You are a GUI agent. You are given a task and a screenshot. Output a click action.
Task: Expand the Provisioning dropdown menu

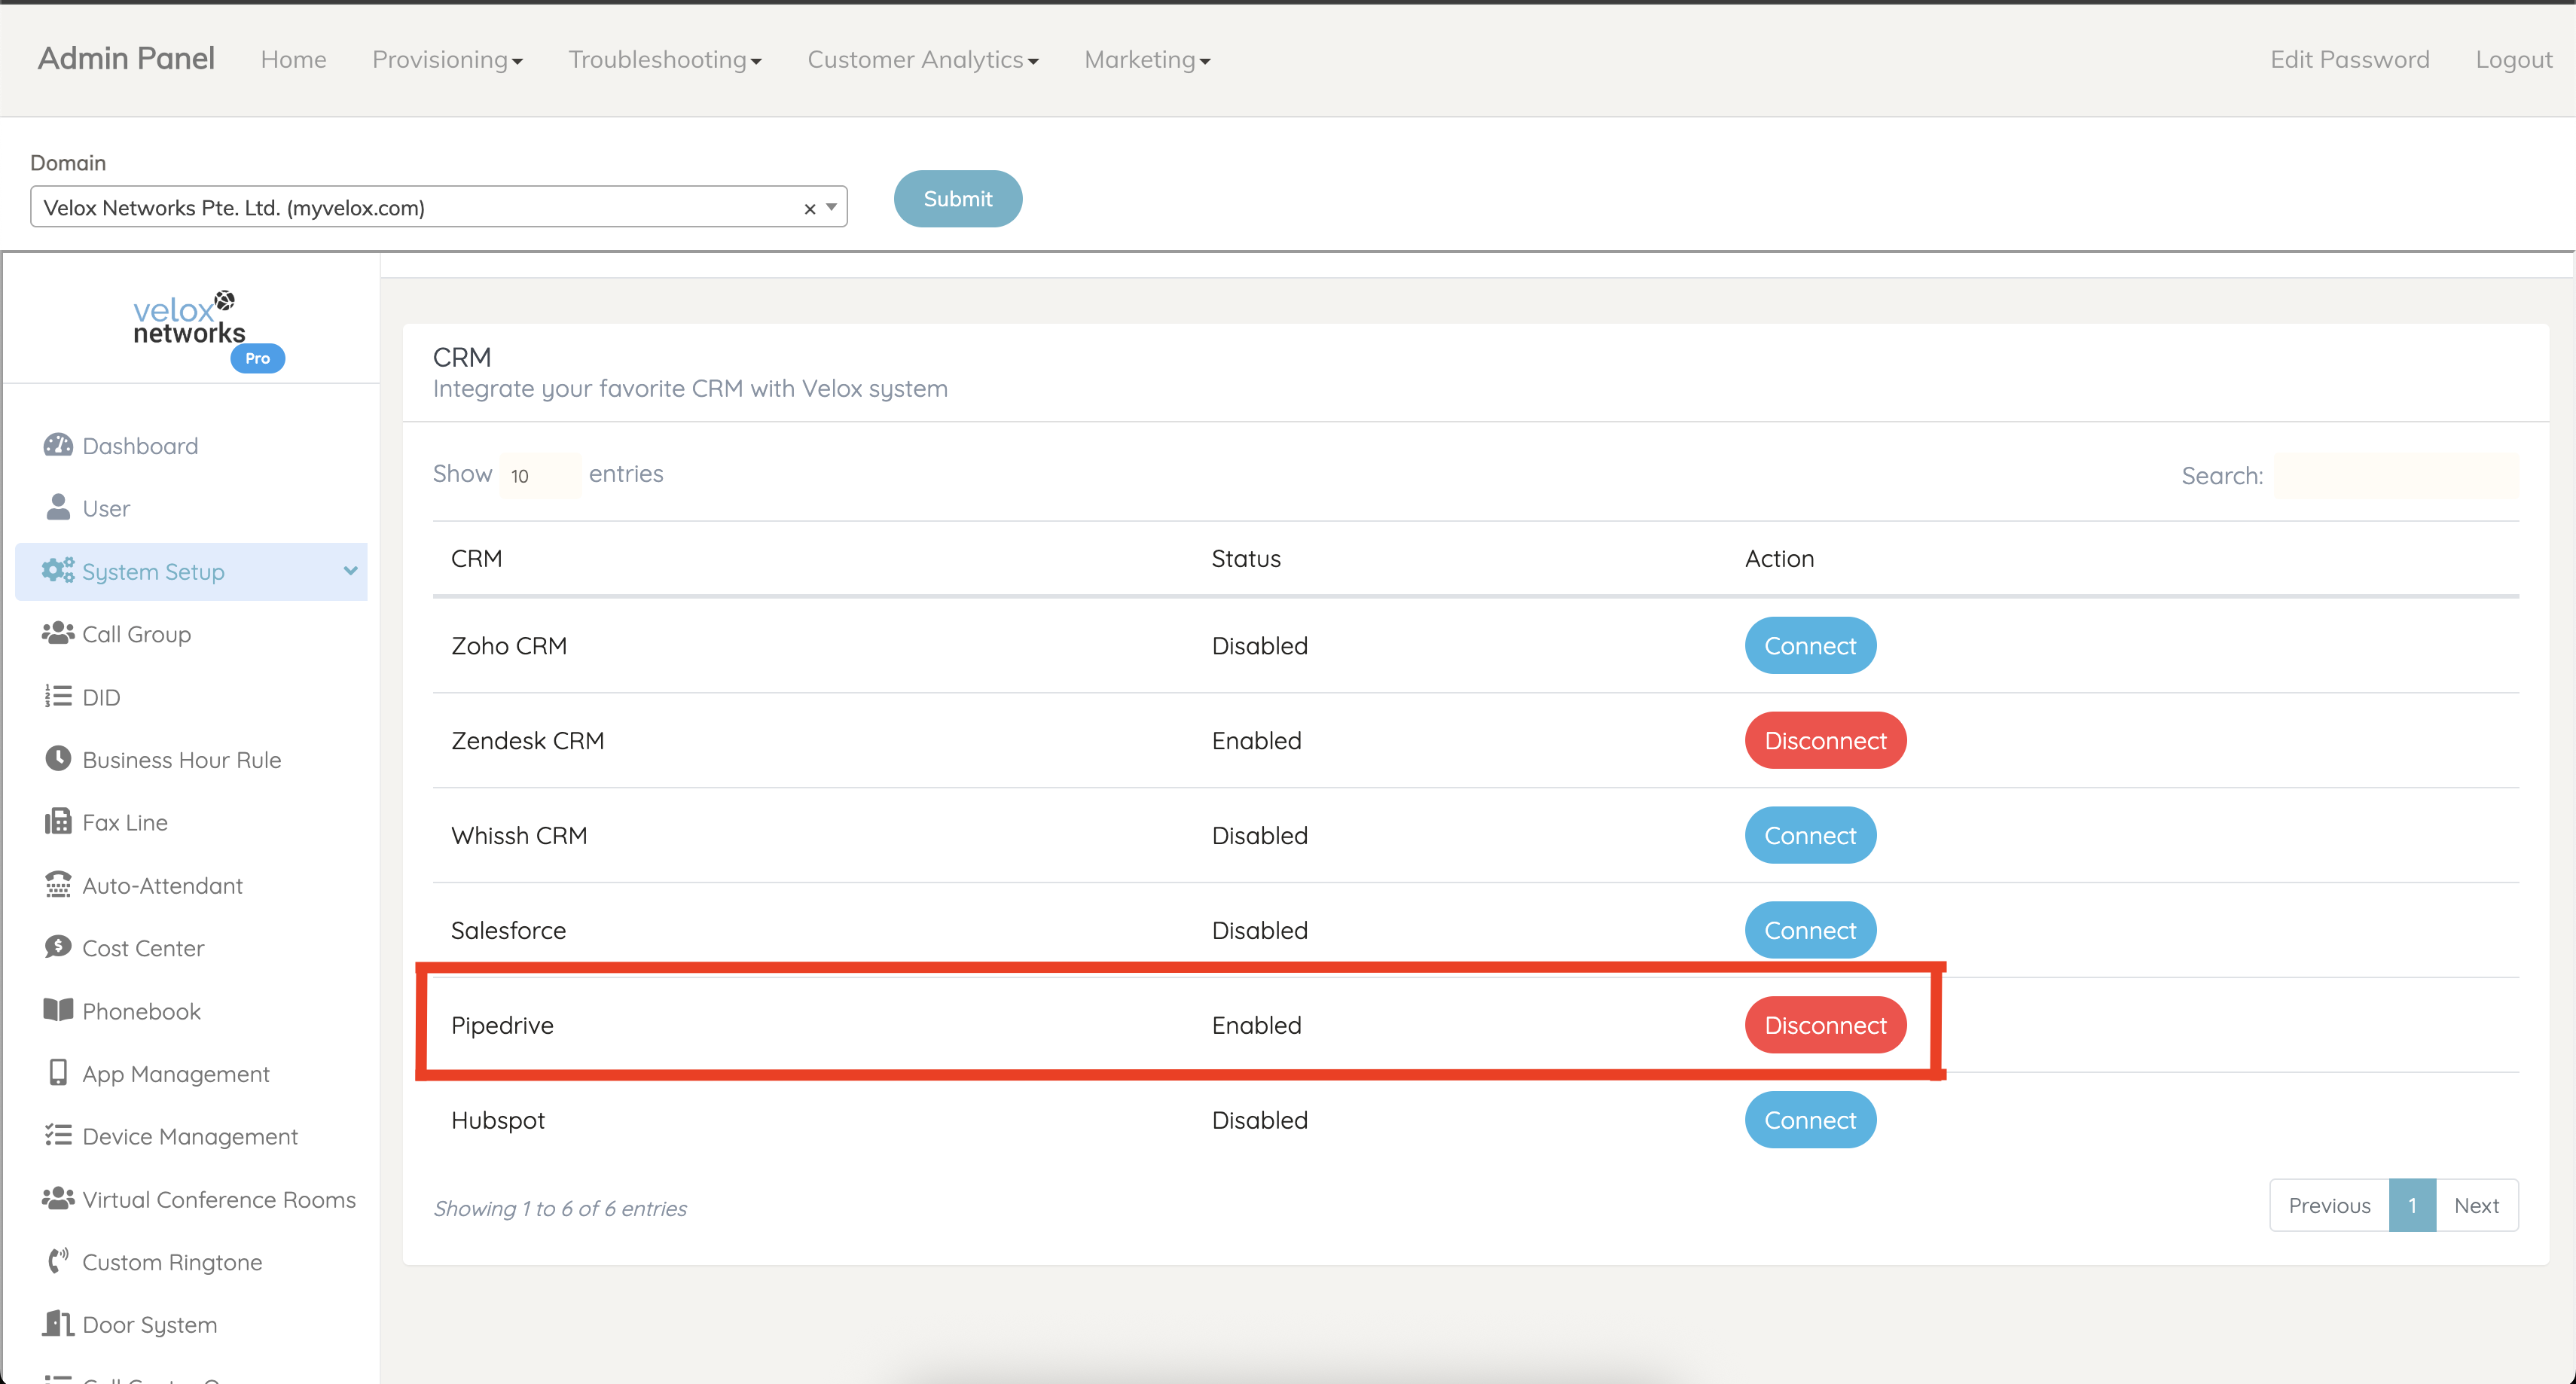pos(447,60)
